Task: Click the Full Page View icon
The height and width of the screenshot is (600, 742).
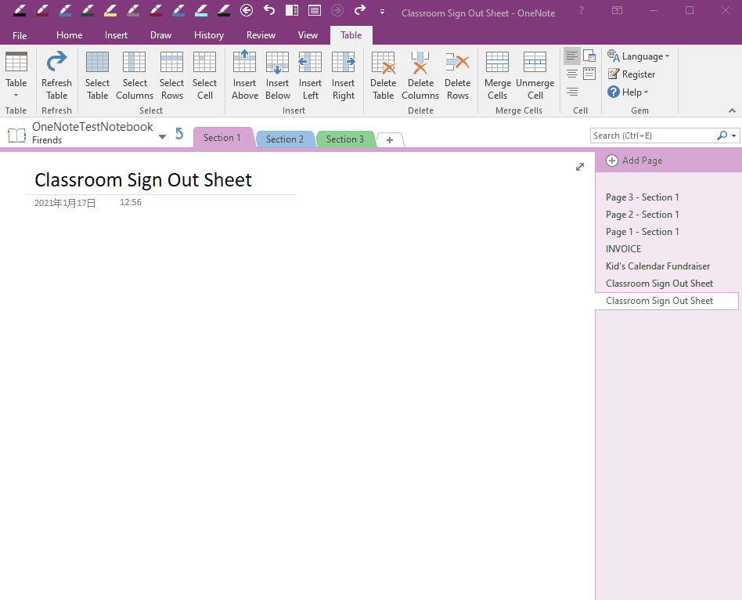Action: pos(315,10)
